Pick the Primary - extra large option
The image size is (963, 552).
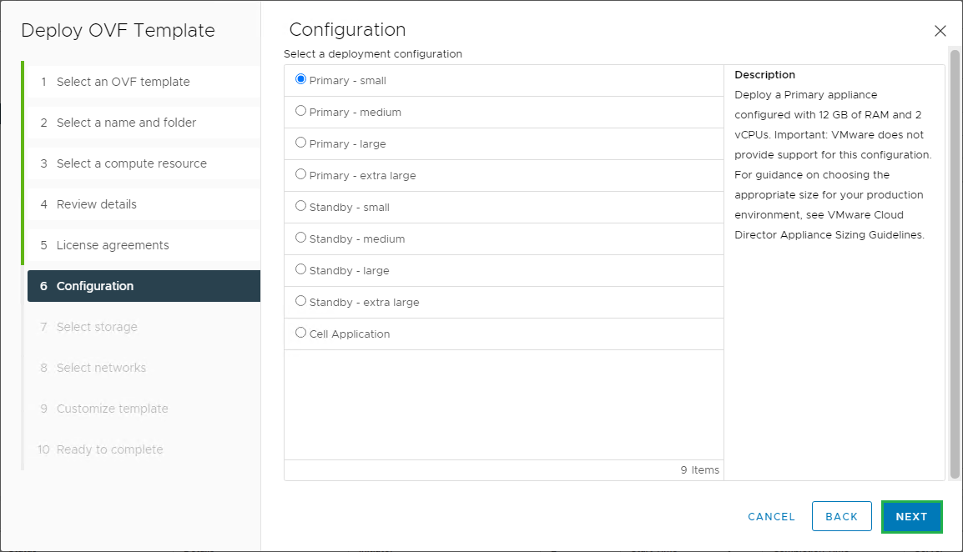click(301, 175)
